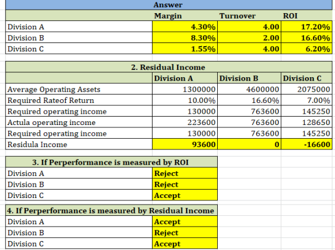Select residual income cell -16600
This screenshot has width=335, height=250.
point(306,144)
